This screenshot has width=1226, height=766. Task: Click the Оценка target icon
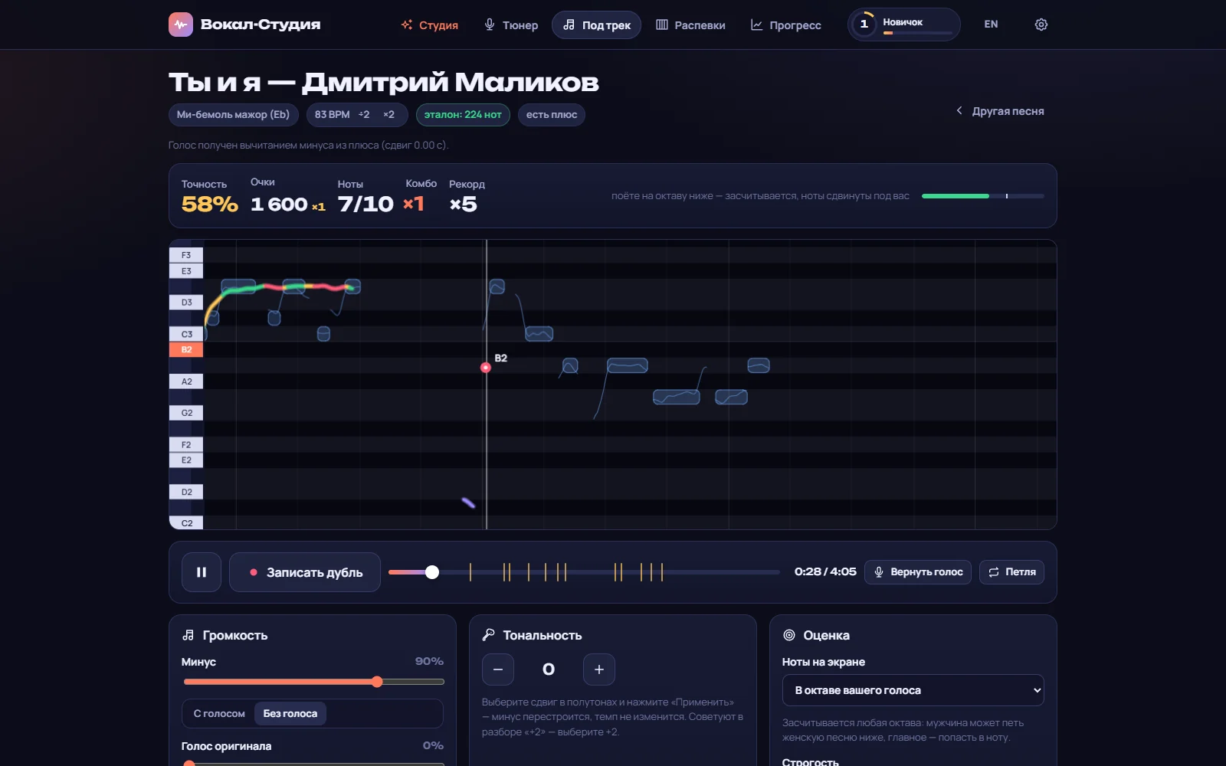[789, 635]
